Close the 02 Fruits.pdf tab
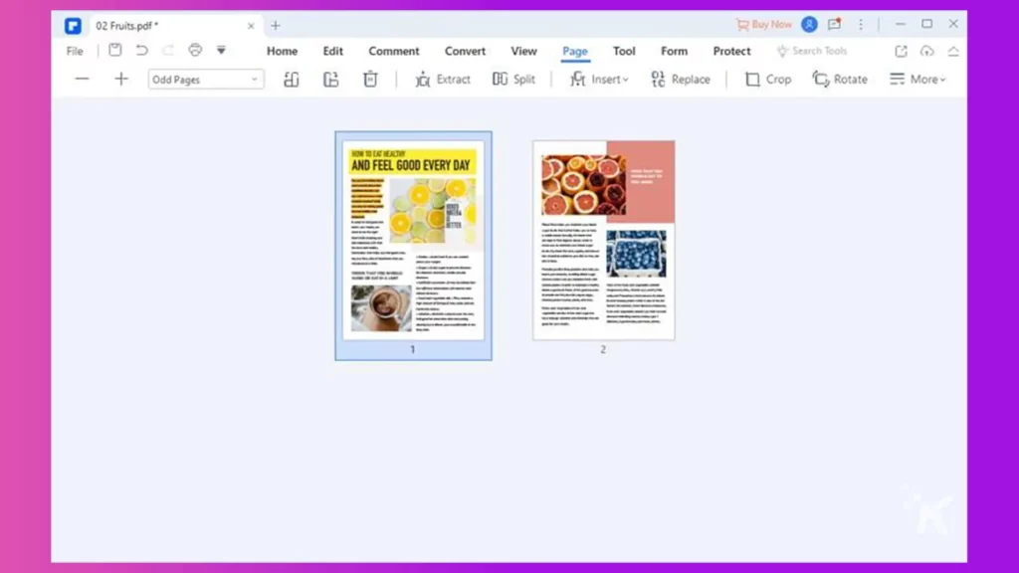1019x573 pixels. (x=251, y=26)
